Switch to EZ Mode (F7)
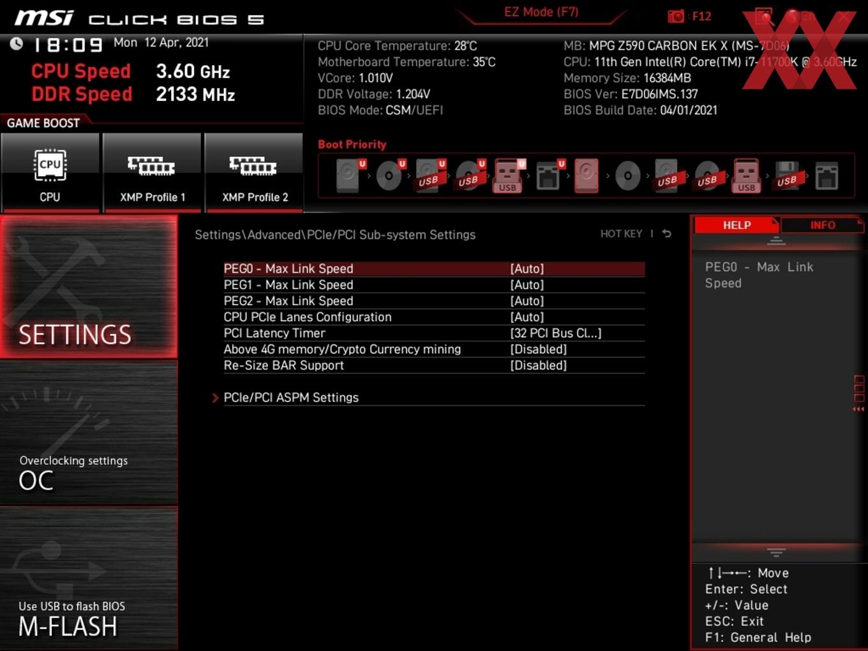This screenshot has width=868, height=651. point(541,12)
